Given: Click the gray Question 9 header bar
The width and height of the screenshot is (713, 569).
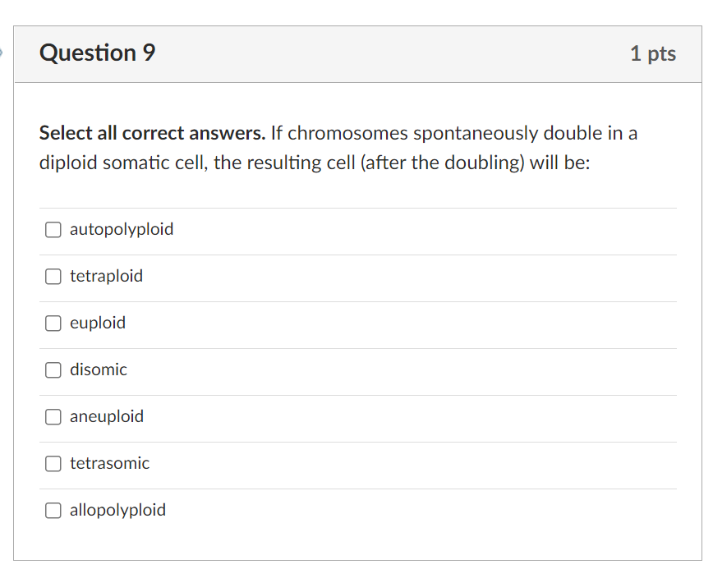Looking at the screenshot, I should coord(358,54).
